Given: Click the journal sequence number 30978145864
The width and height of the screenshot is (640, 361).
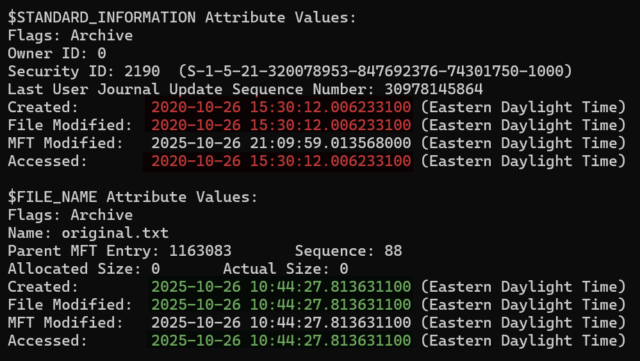Looking at the screenshot, I should tap(433, 89).
